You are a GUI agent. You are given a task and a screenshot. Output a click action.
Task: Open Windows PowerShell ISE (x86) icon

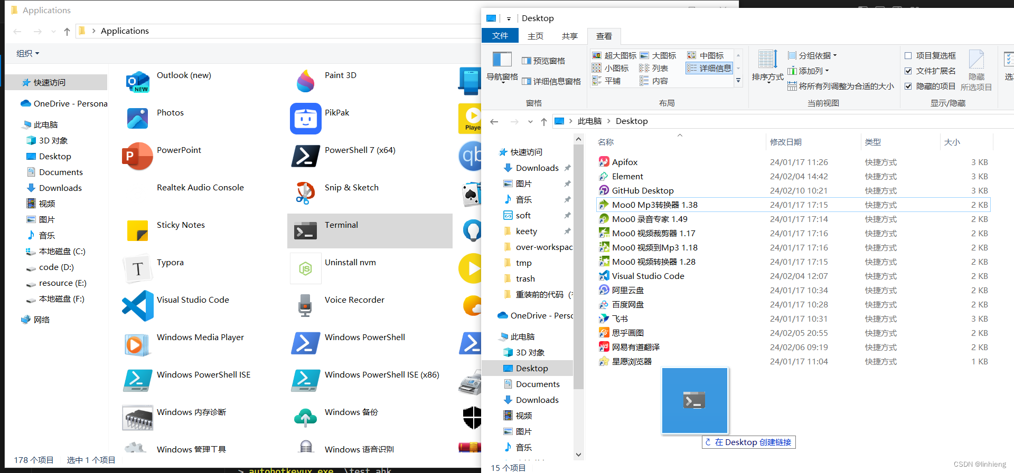pos(306,381)
